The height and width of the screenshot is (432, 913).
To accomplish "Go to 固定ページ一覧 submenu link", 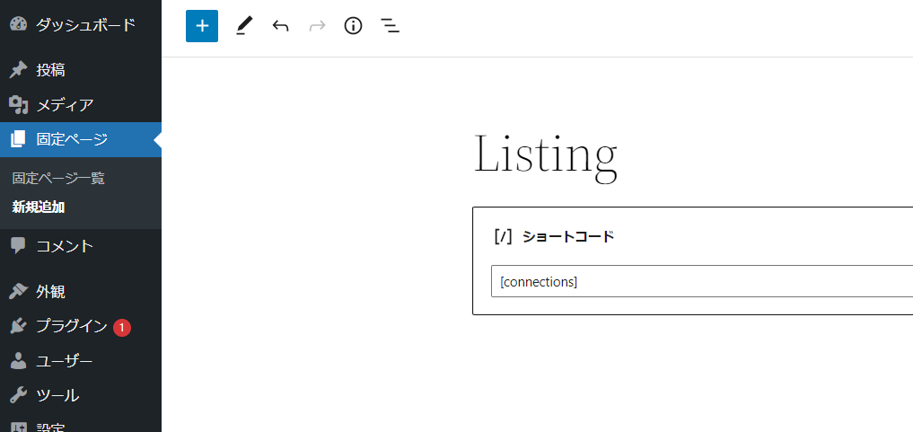I will (58, 178).
